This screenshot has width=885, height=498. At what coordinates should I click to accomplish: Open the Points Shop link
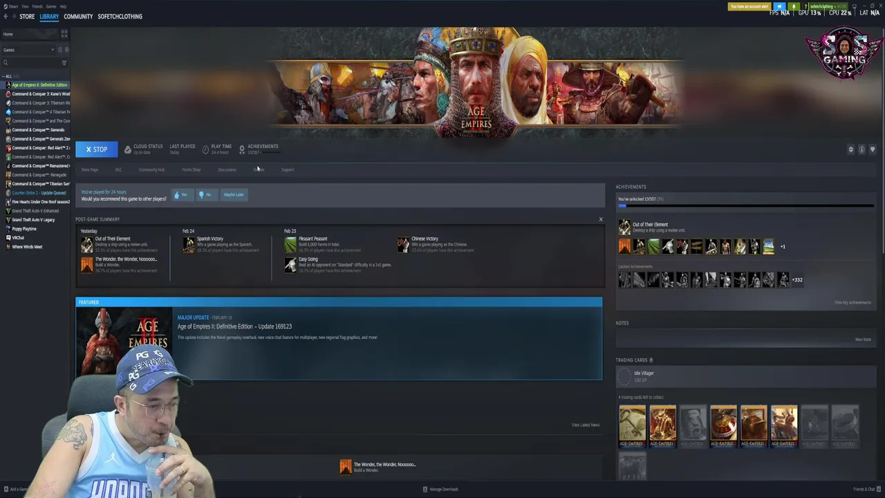tap(191, 170)
